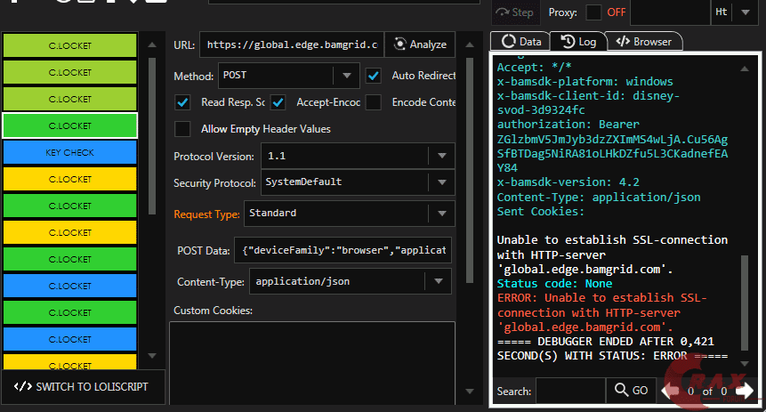
Task: Enable Allow Empty Header Values
Action: tap(183, 129)
